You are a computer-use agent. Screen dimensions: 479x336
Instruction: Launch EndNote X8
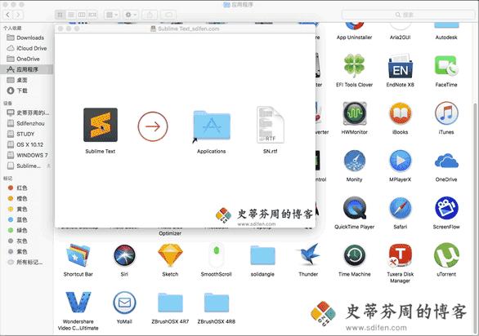point(401,67)
